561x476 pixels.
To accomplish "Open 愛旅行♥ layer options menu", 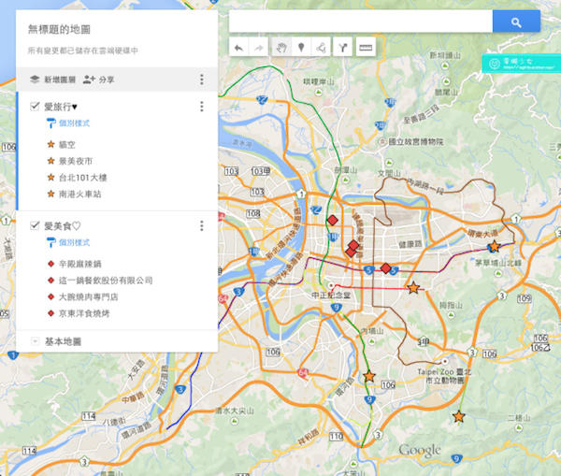I will (x=201, y=107).
